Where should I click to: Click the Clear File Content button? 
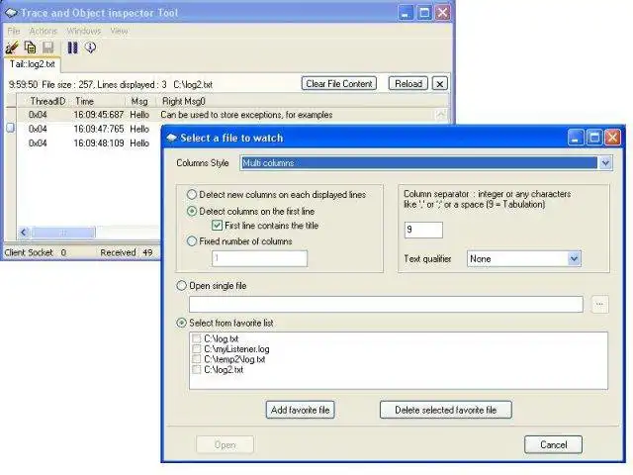pos(339,83)
